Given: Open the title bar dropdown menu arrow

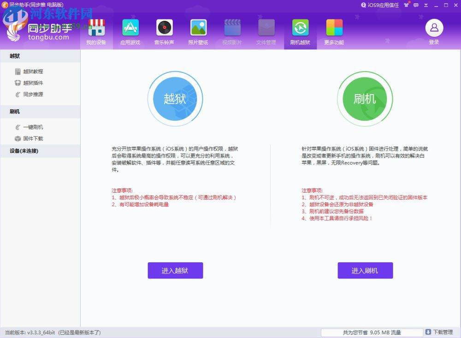Looking at the screenshot, I should click(426, 5).
